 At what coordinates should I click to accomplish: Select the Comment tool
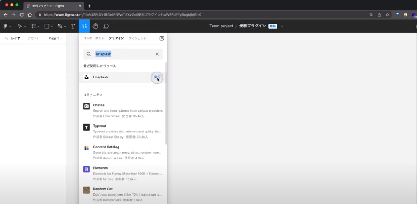coord(106,26)
